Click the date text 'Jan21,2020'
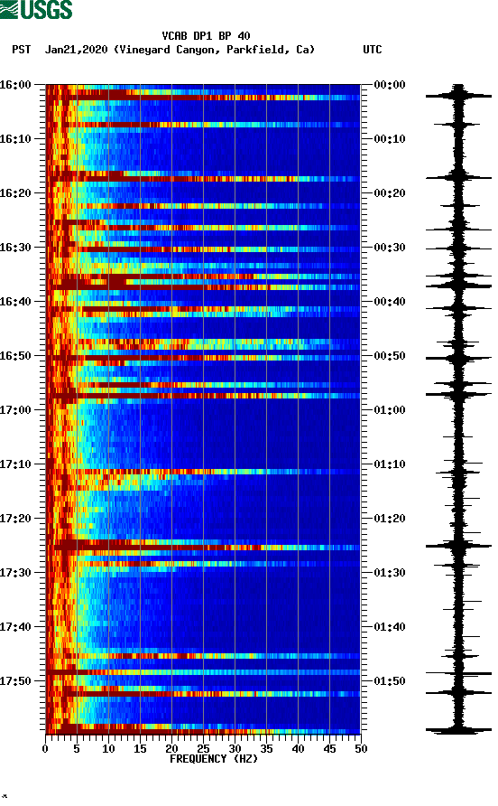Image resolution: width=498 pixels, height=806 pixels. (x=76, y=50)
